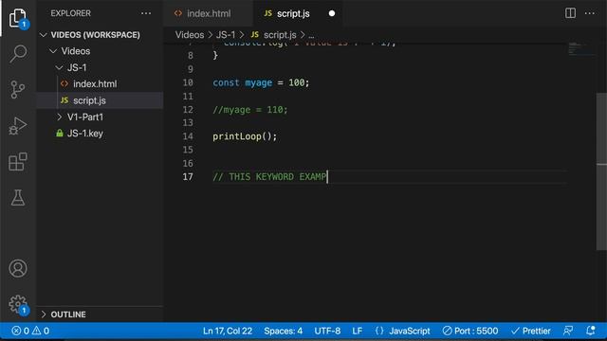Click Videos in the breadcrumb

(x=190, y=35)
